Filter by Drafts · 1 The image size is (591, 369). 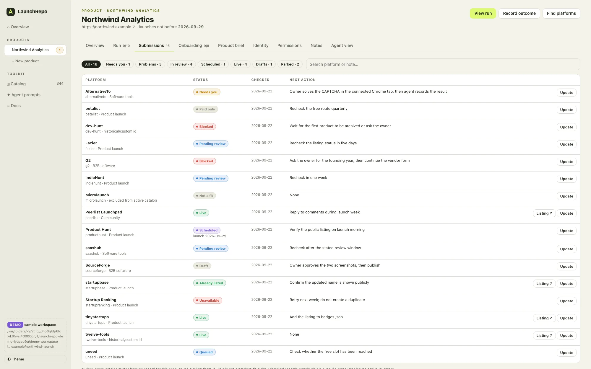click(x=264, y=64)
